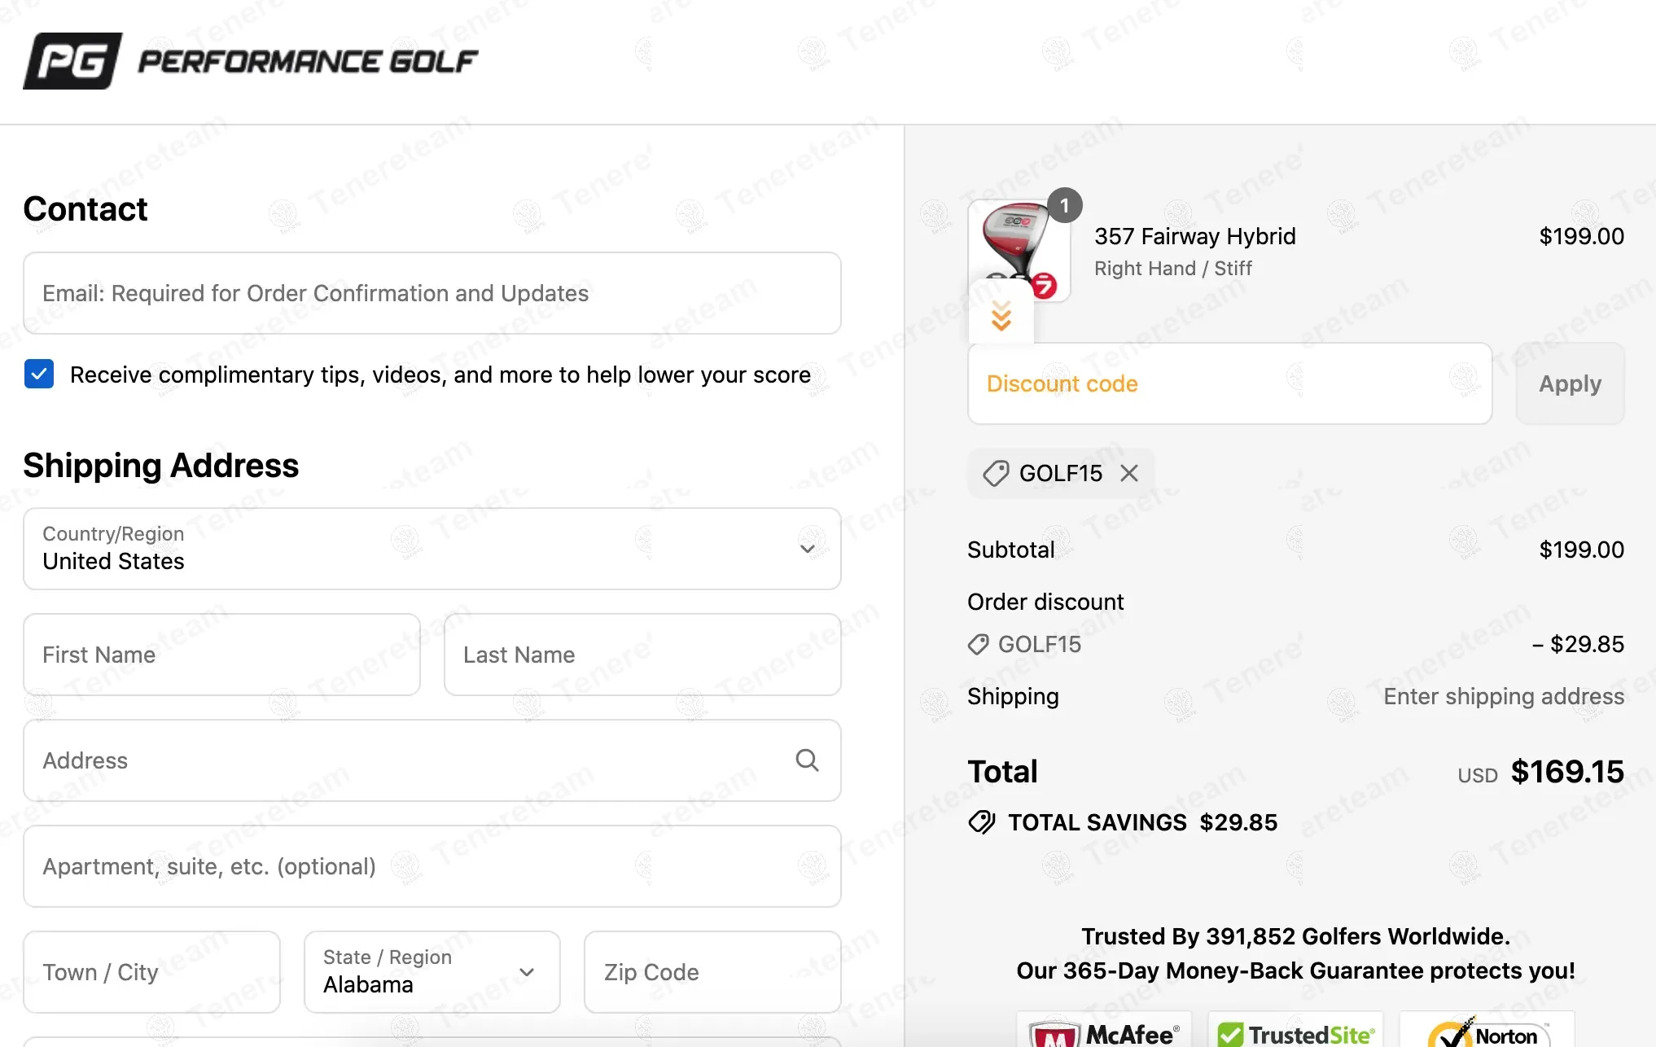The image size is (1656, 1047).
Task: Click the address search magnifier icon
Action: 806,760
